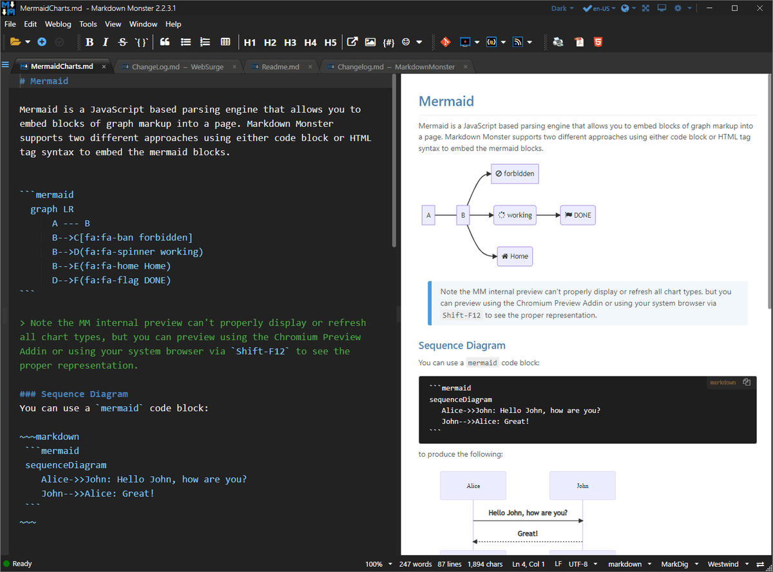Start screen capture addin
This screenshot has width=773, height=572.
(x=465, y=42)
